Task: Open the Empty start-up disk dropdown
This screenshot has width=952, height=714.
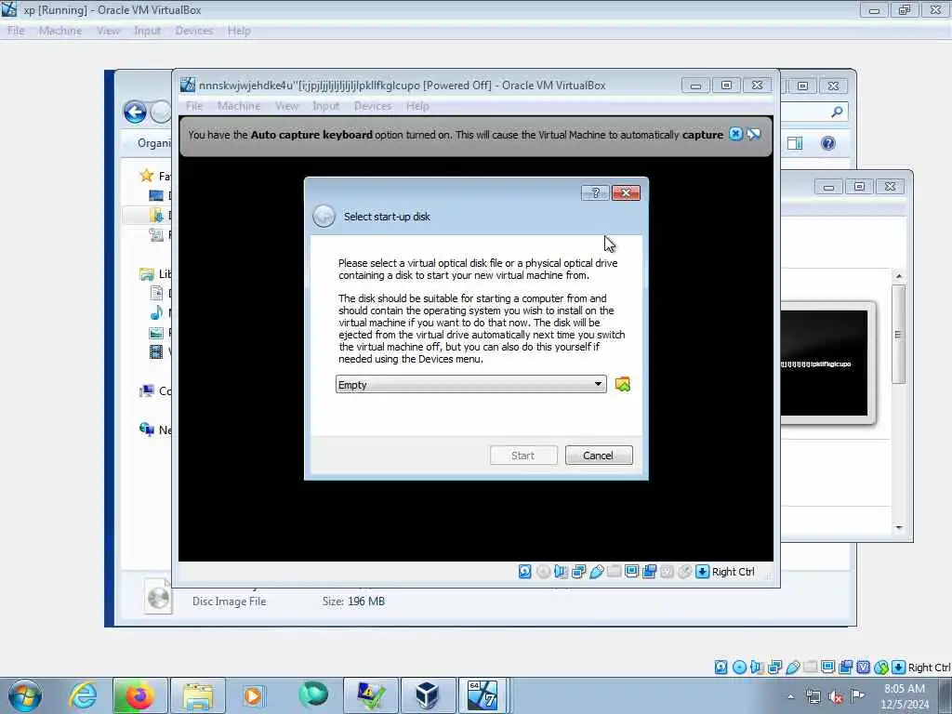Action: [470, 384]
